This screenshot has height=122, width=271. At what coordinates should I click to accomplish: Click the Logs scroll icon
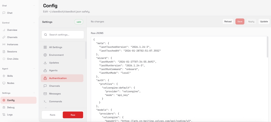click(x=4, y=114)
